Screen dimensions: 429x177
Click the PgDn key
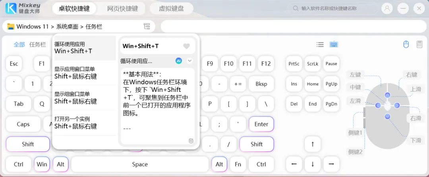tap(331, 104)
